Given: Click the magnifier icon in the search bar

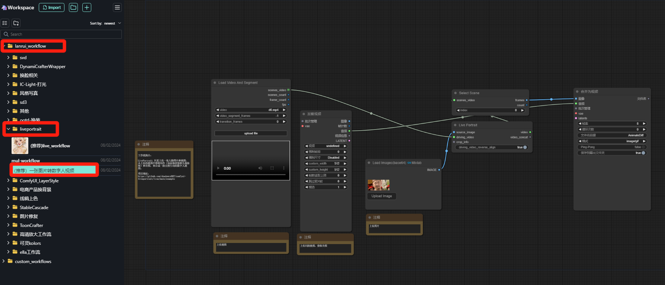Looking at the screenshot, I should (6, 34).
